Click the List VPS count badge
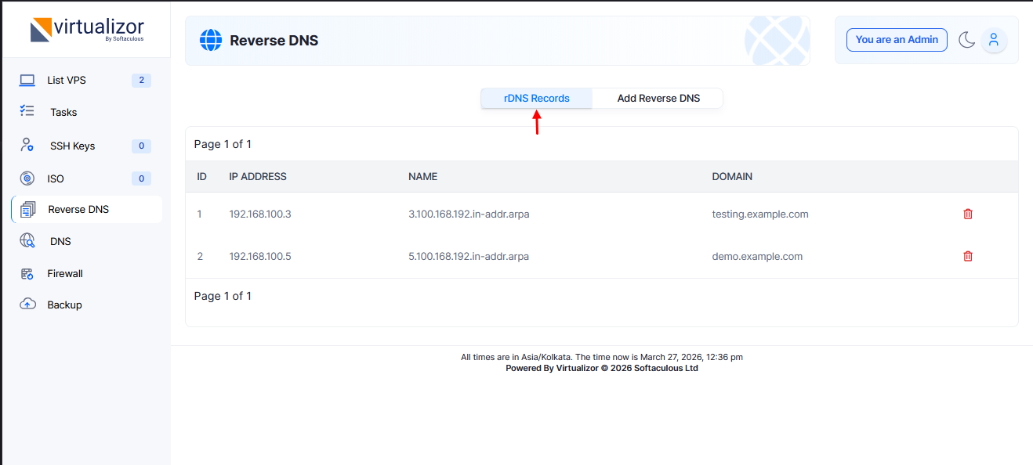 tap(141, 80)
